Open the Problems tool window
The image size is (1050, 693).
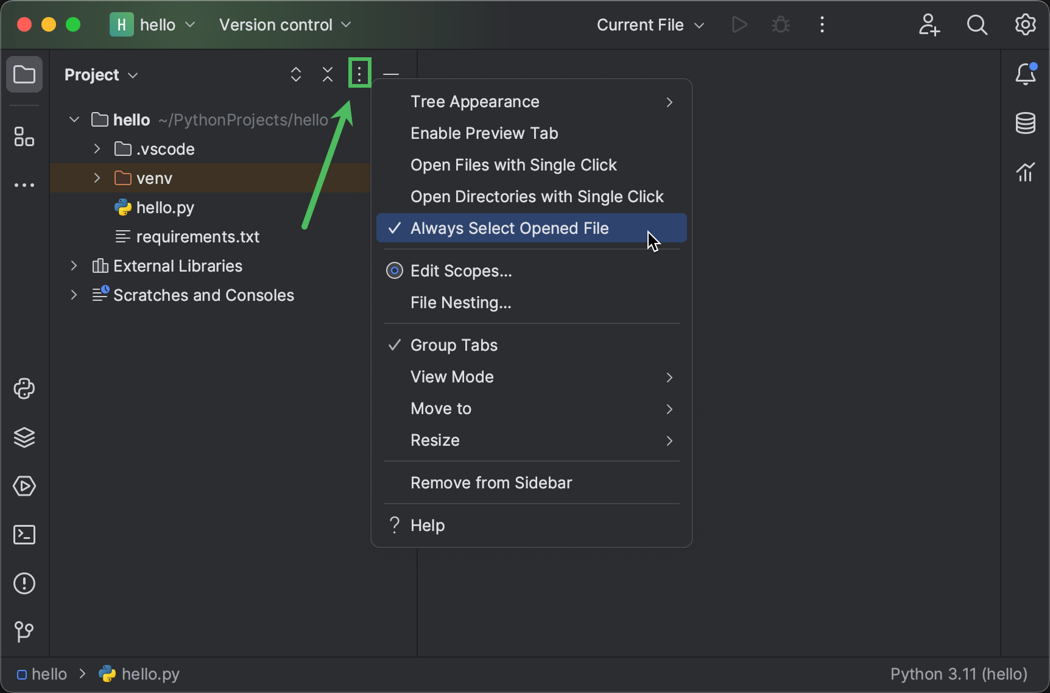point(24,583)
